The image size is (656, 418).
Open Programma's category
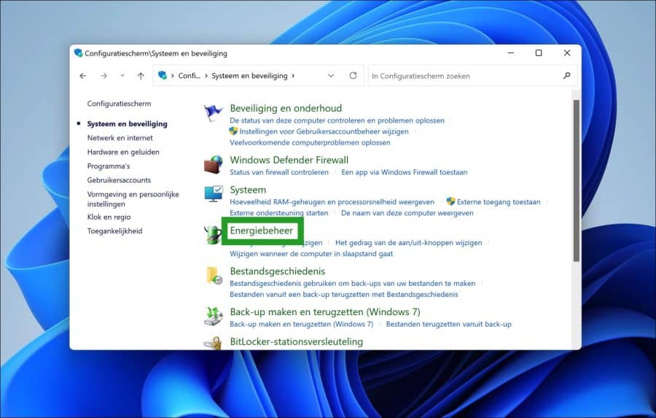point(109,166)
